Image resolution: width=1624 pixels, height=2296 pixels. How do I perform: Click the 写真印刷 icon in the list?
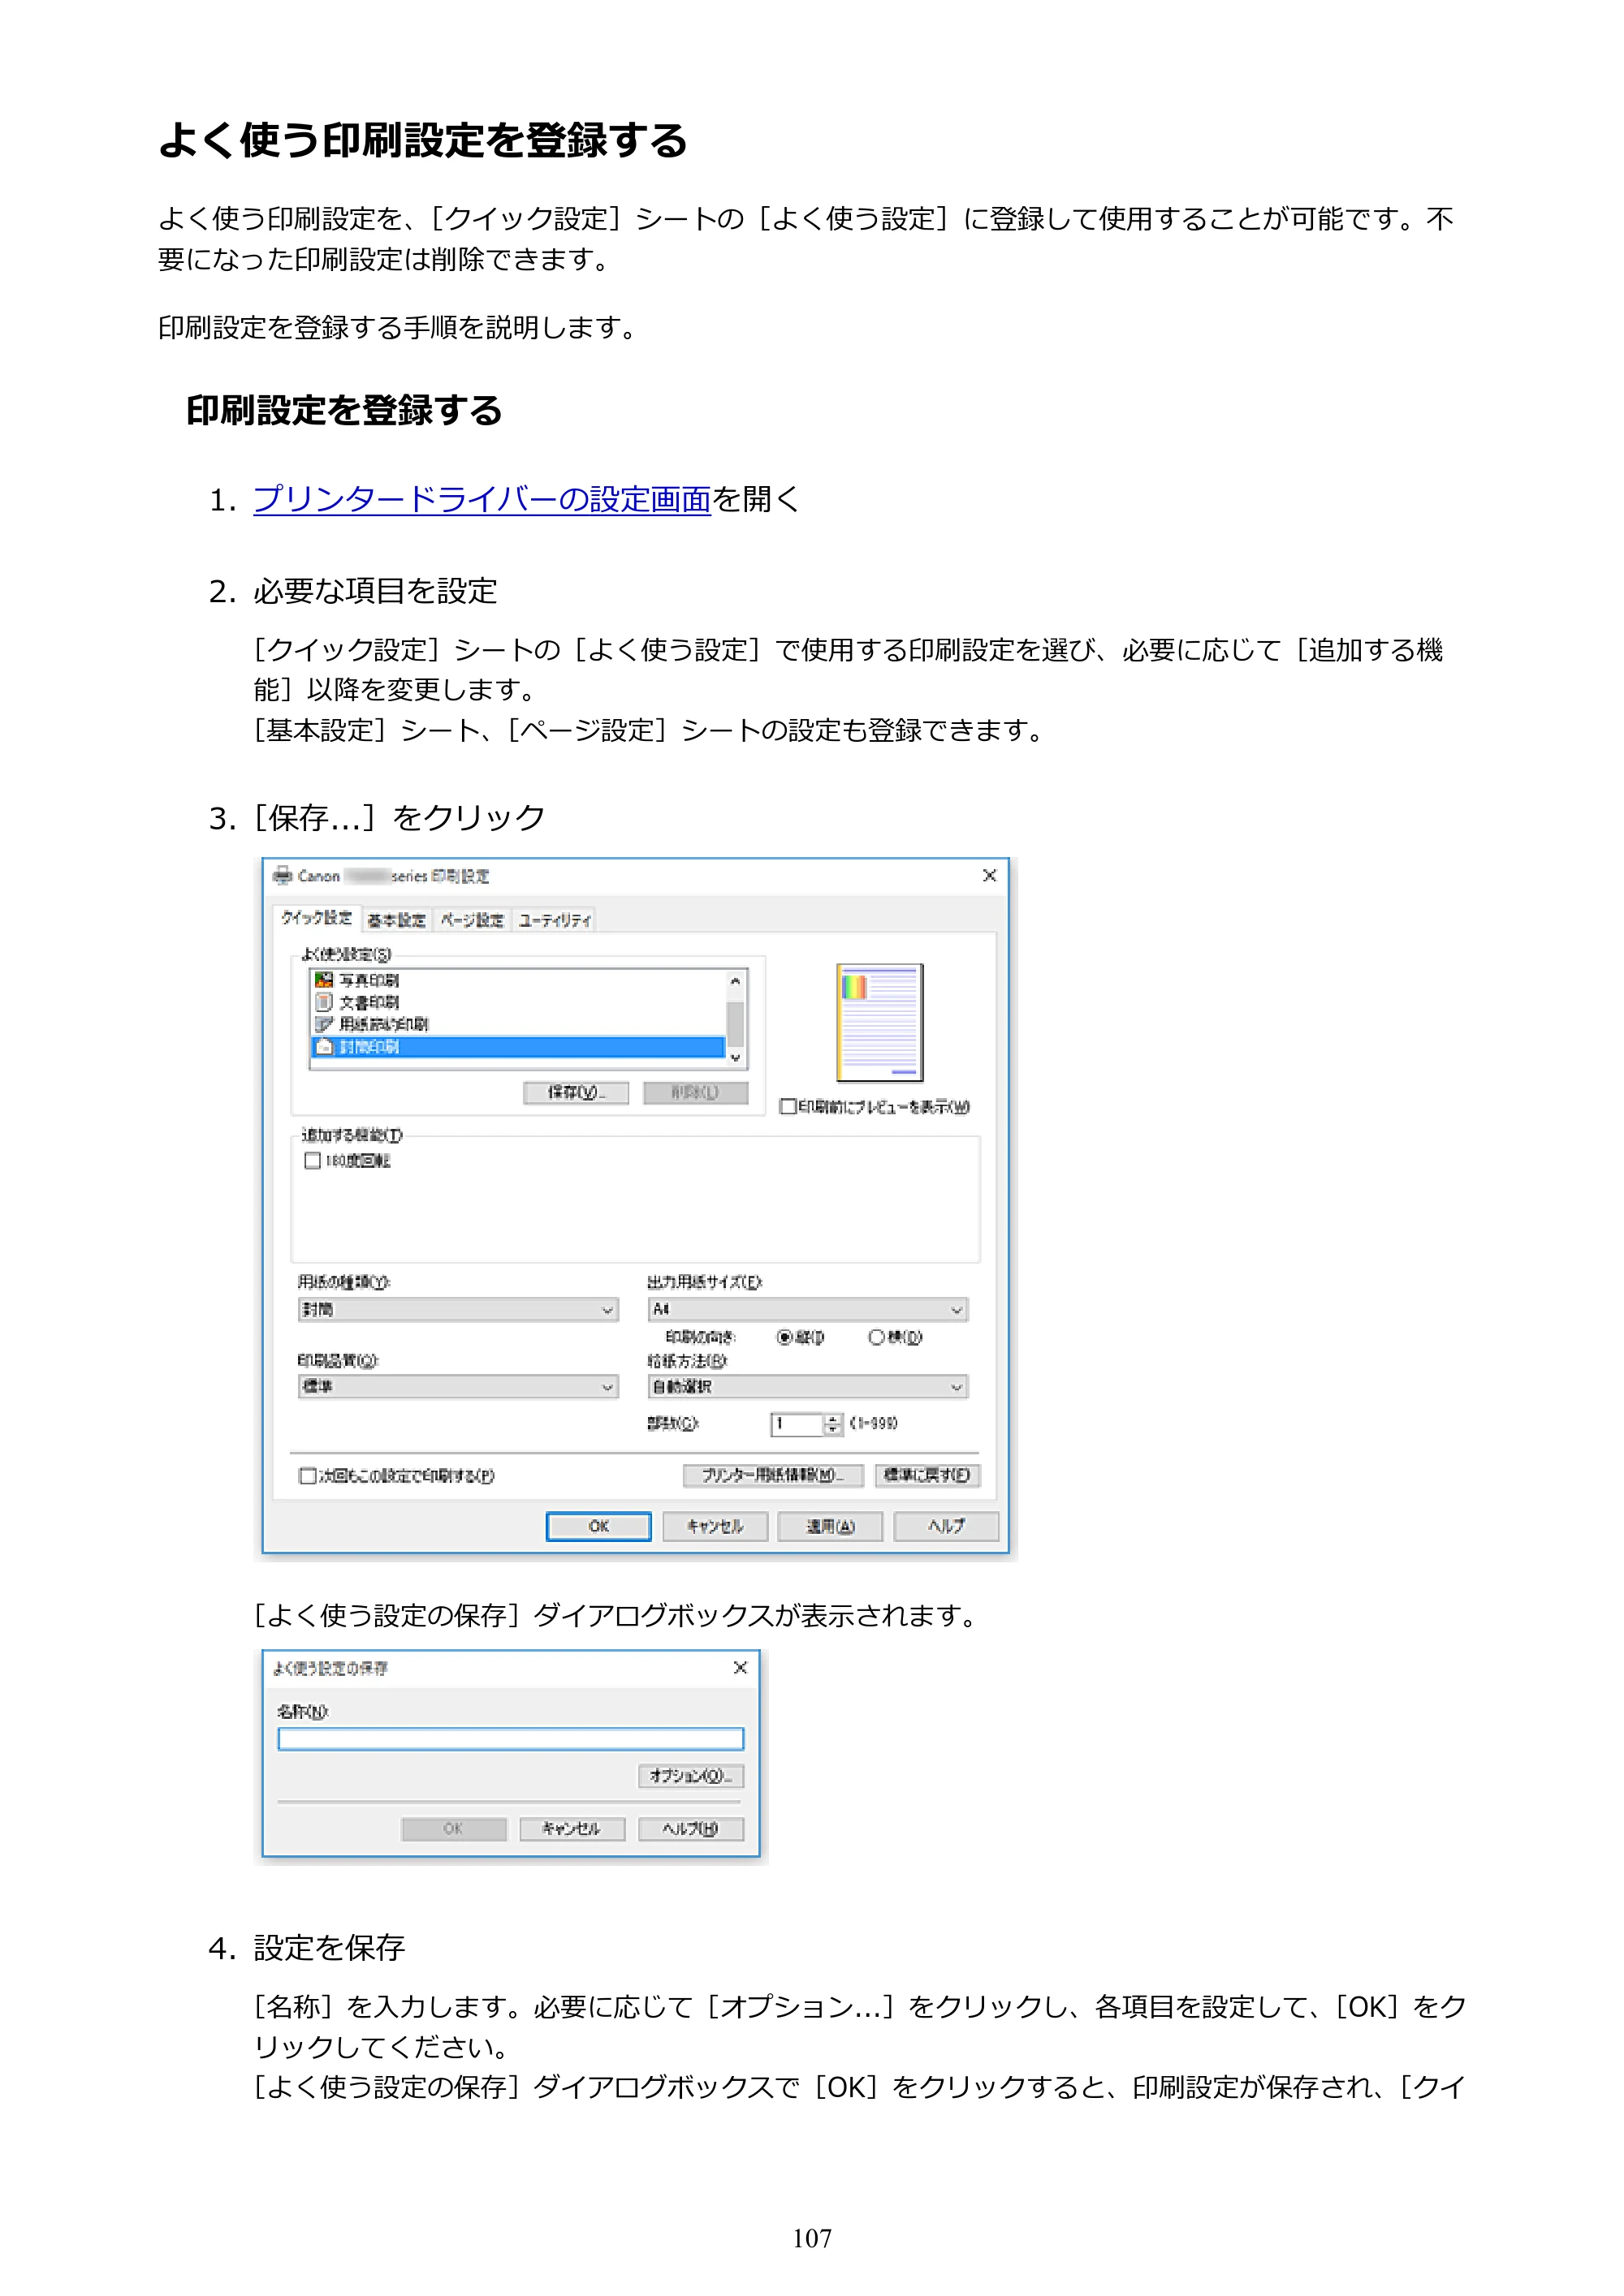click(323, 980)
